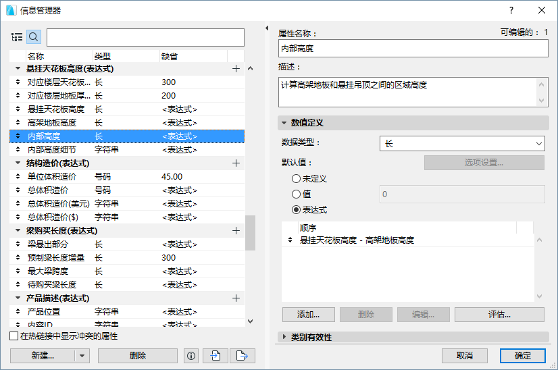Screen dimensions: 558x370
Task: Collapse left panel with splitter arrow
Action: 267,28
